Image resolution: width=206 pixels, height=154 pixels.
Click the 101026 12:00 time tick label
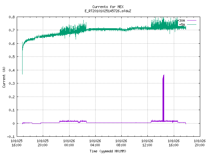[147, 143]
